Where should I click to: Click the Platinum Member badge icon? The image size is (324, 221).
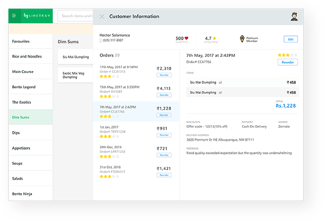[x=242, y=39]
